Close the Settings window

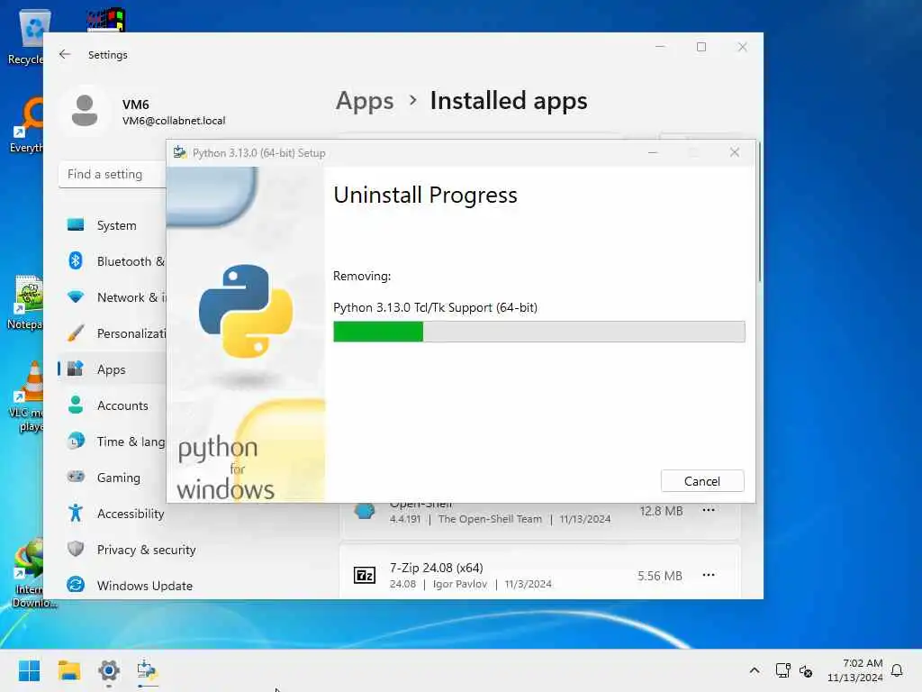[x=743, y=47]
